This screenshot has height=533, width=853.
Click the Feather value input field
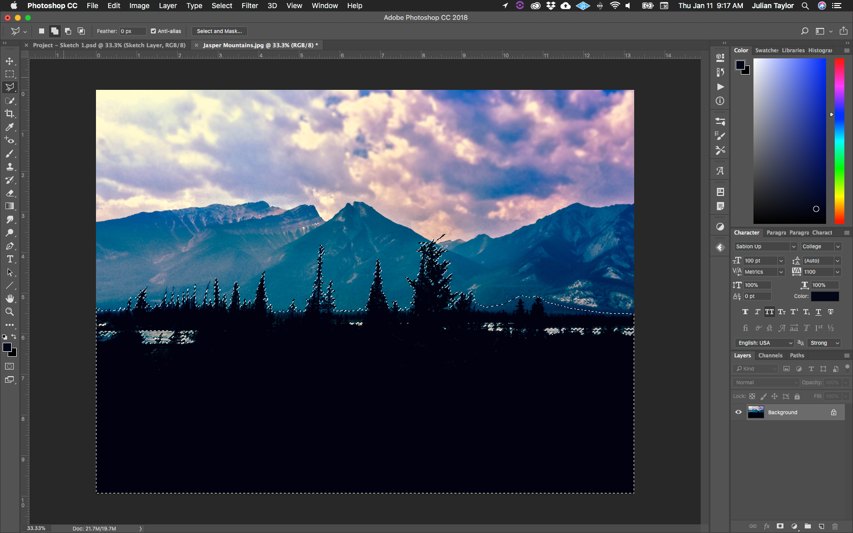(x=133, y=31)
